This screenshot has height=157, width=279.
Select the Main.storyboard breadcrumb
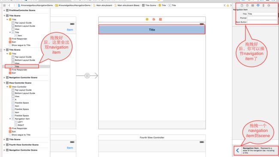(103, 5)
